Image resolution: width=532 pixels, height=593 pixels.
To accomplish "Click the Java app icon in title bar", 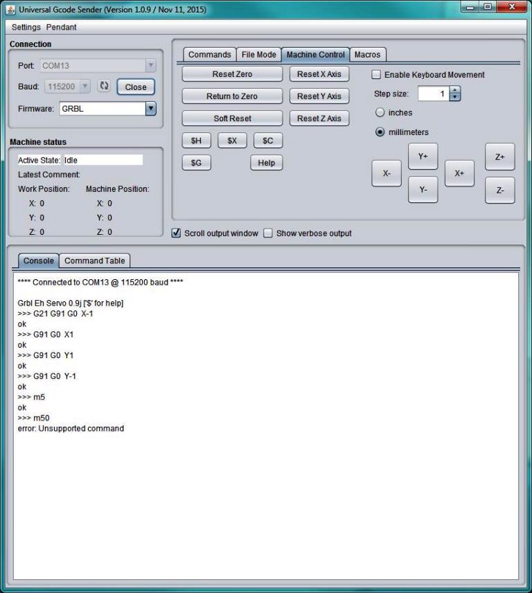I will 11,10.
